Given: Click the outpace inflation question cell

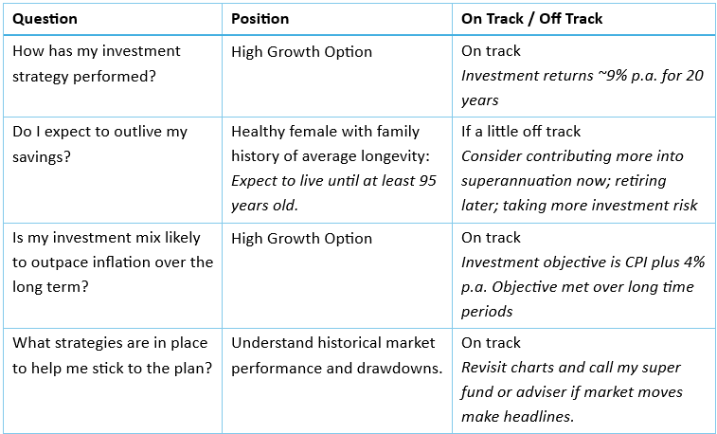Looking at the screenshot, I should [113, 262].
